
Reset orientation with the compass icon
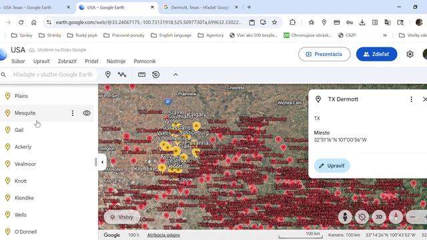pyautogui.click(x=396, y=217)
